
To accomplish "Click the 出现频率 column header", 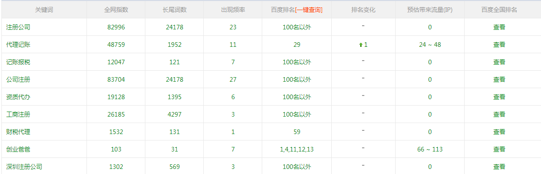I will coord(233,10).
